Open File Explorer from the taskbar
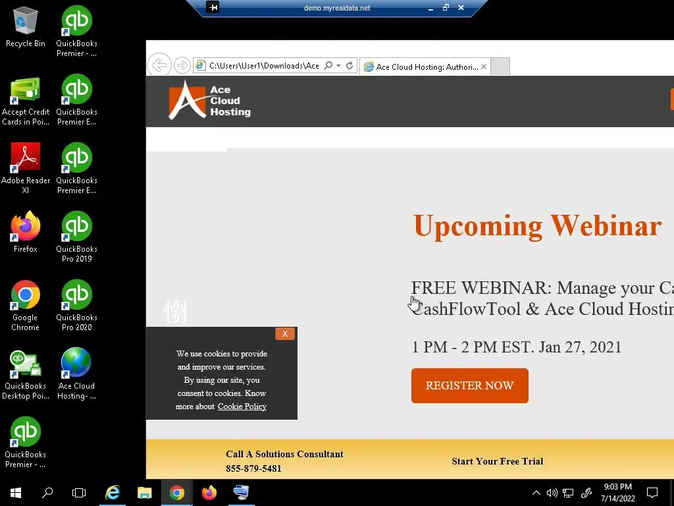 (144, 492)
